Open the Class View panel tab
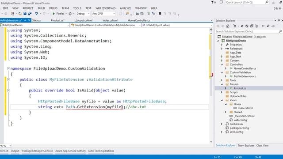 tap(262, 145)
